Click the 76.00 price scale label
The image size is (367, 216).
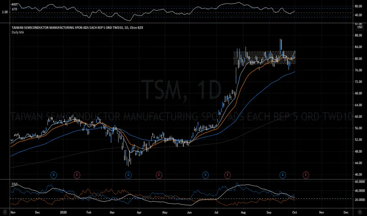point(358,70)
